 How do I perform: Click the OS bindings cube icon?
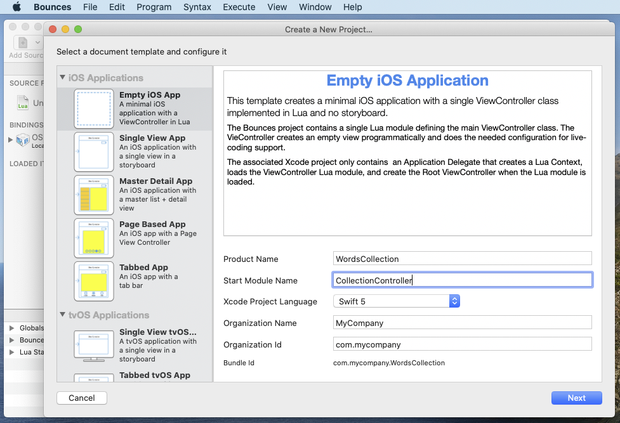point(23,140)
